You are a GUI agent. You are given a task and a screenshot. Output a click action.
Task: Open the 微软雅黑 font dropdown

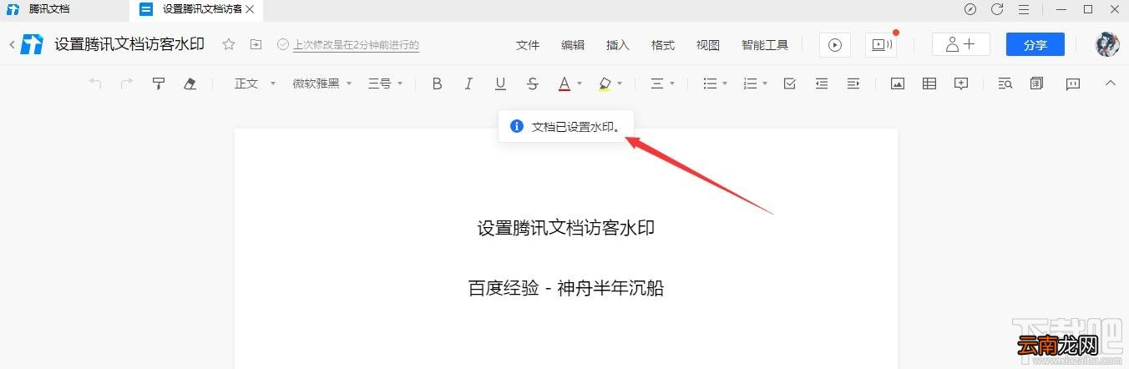322,83
